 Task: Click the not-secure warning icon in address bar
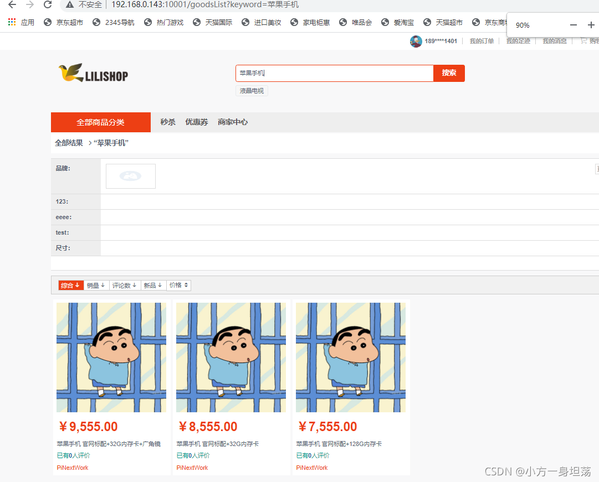[x=69, y=4]
